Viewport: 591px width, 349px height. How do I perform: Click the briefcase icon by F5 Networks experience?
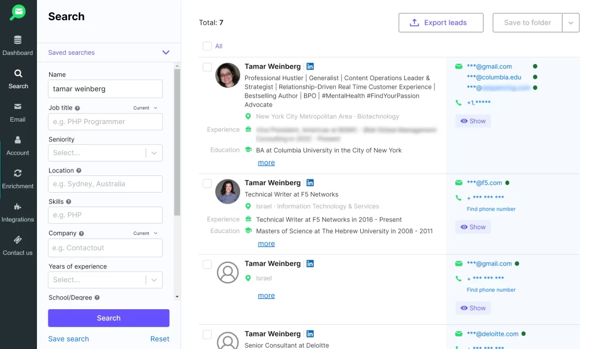click(x=248, y=219)
